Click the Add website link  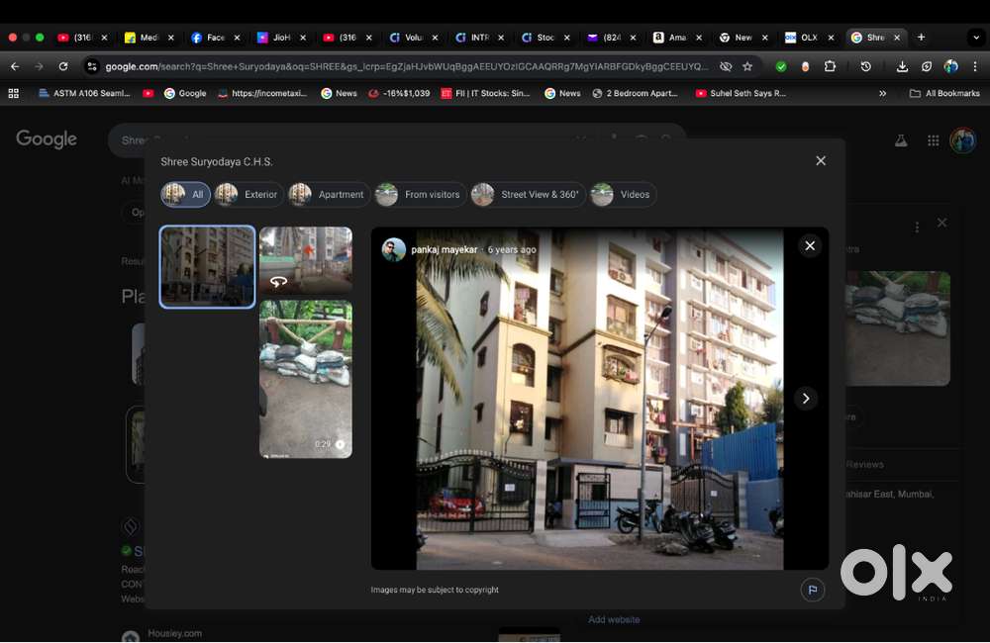(x=614, y=619)
